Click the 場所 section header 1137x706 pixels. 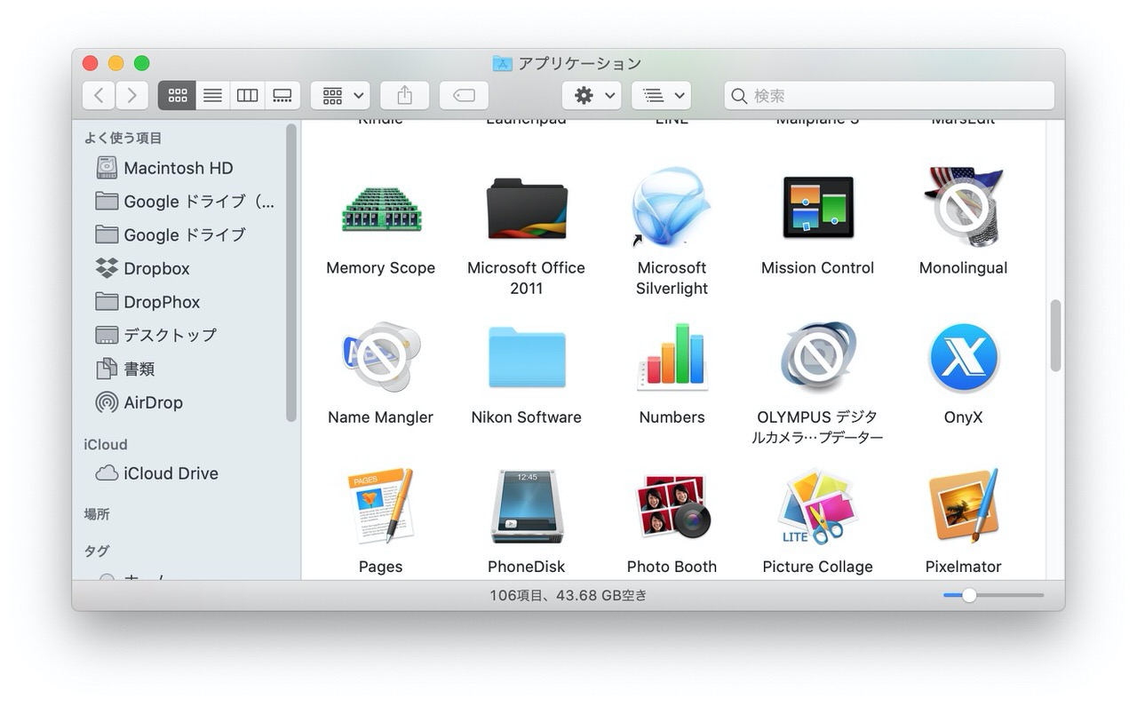[97, 514]
